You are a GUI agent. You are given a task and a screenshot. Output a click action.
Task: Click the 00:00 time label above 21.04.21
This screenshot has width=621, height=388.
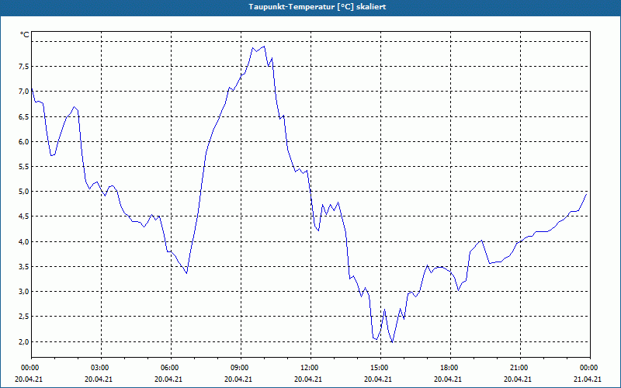click(x=588, y=368)
